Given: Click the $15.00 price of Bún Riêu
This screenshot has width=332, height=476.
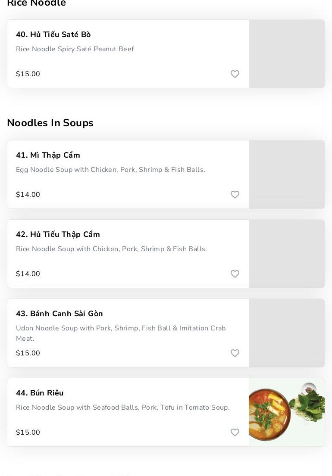Looking at the screenshot, I should tap(28, 432).
